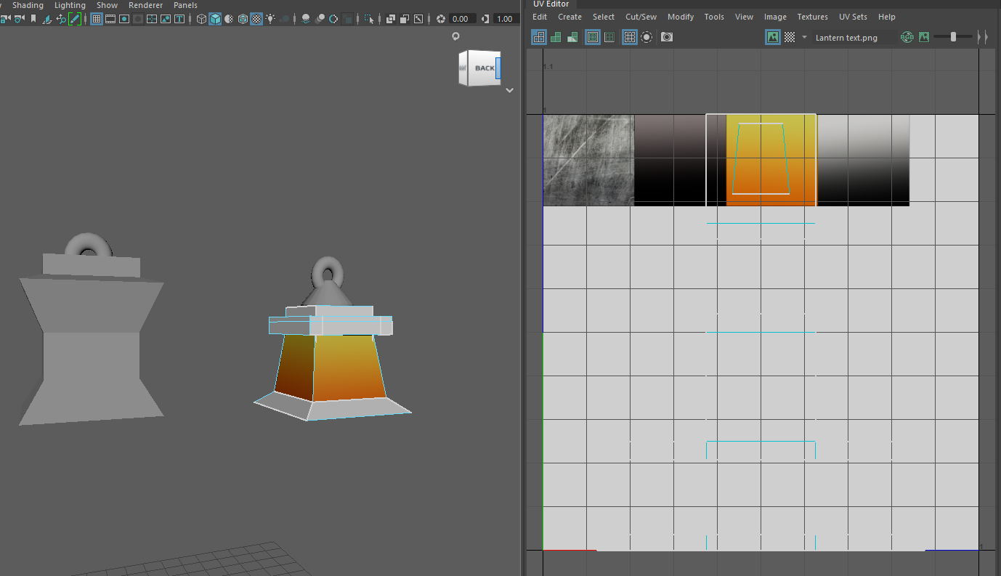Toggle UV distortion shading icon
This screenshot has width=1001, height=576.
[x=572, y=37]
